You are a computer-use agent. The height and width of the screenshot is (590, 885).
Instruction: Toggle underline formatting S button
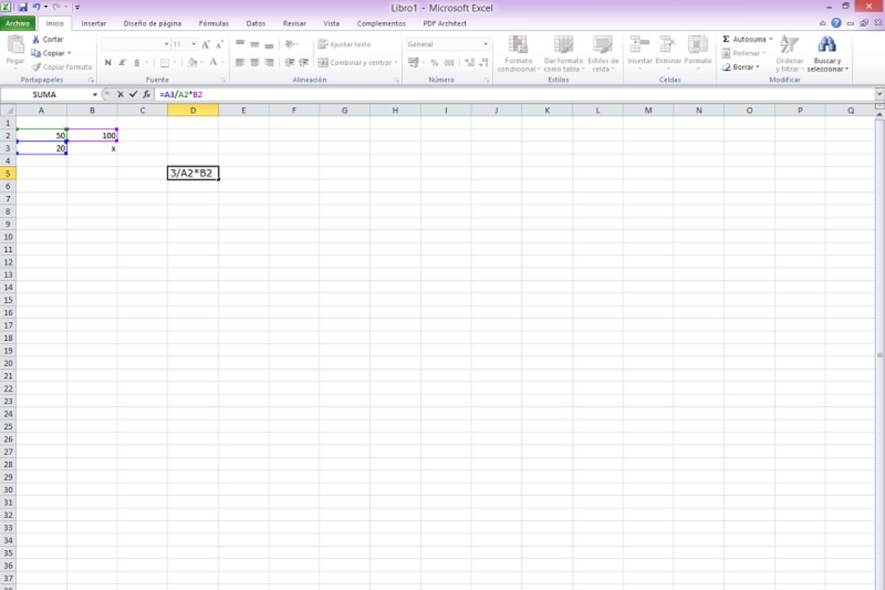click(x=136, y=63)
